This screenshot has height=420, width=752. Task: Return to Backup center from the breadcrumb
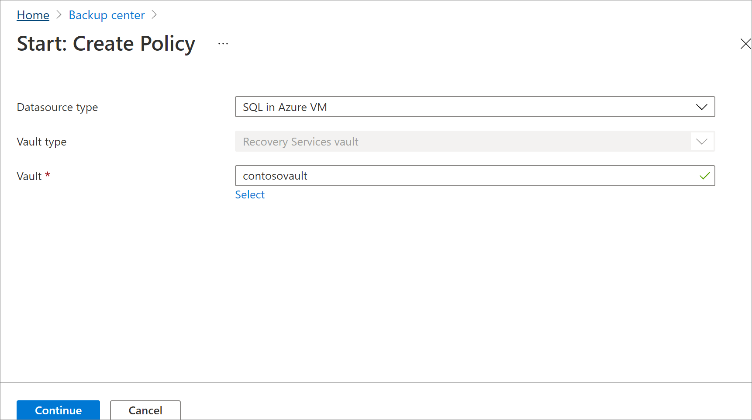coord(106,14)
